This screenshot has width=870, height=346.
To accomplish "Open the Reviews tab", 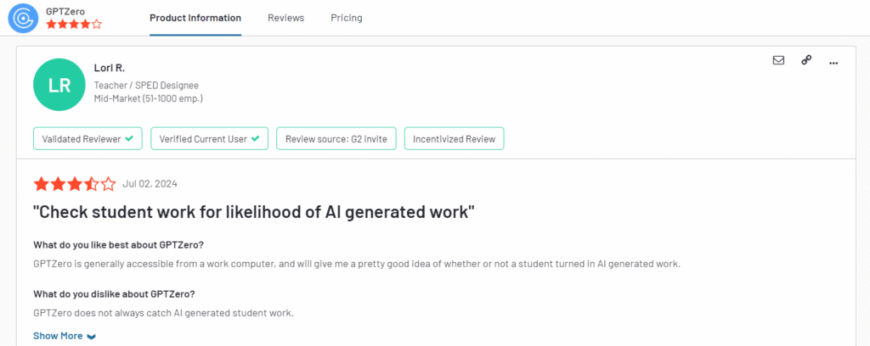I will coord(286,18).
